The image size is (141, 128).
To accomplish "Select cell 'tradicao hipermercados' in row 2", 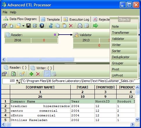I will coord(40,106).
